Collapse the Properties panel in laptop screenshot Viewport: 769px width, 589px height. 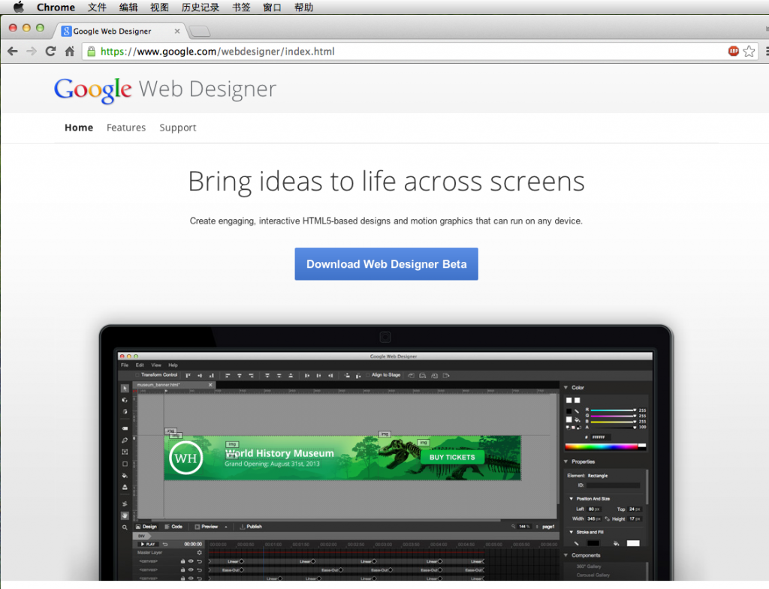(x=566, y=461)
